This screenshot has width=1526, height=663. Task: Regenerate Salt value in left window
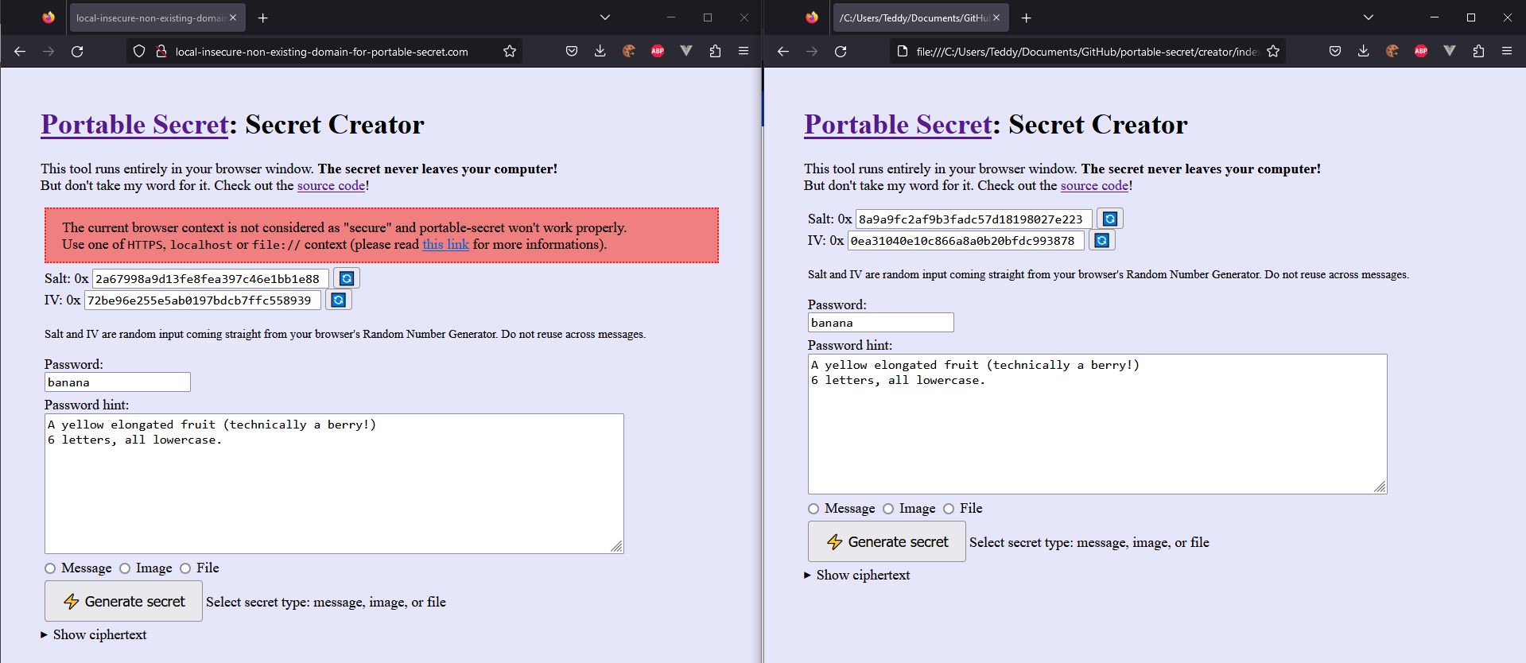[x=347, y=278]
